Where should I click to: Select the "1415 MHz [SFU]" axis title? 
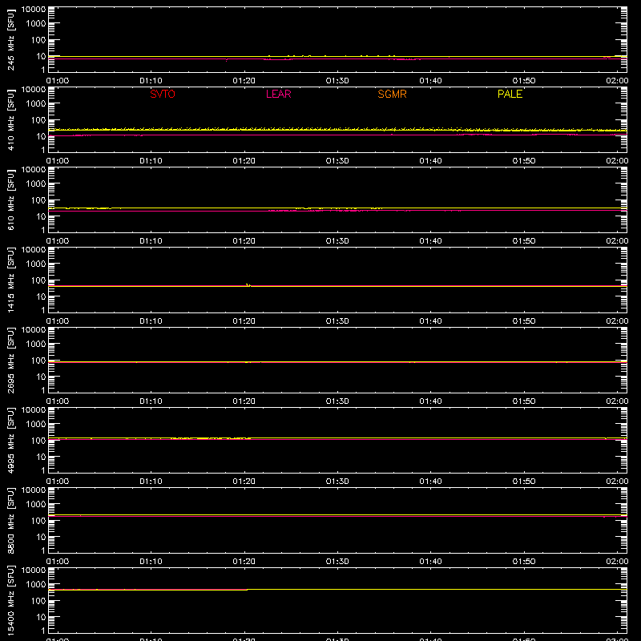[10, 280]
